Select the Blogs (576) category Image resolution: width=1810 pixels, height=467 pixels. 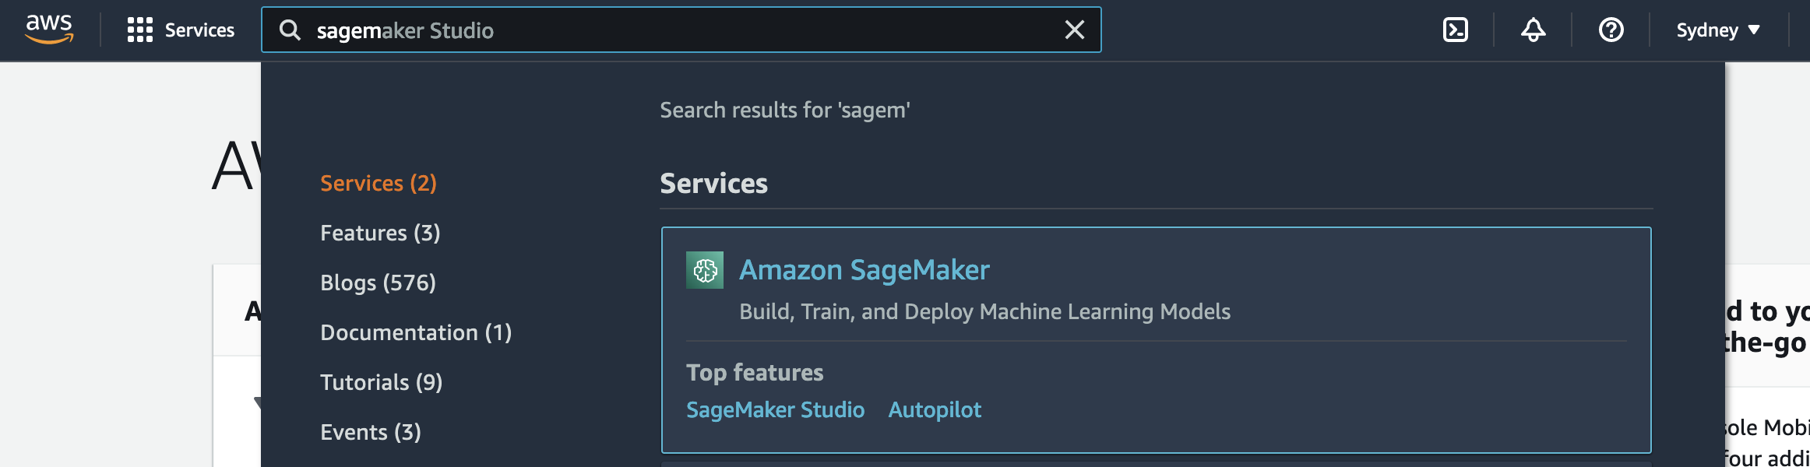[x=378, y=283]
